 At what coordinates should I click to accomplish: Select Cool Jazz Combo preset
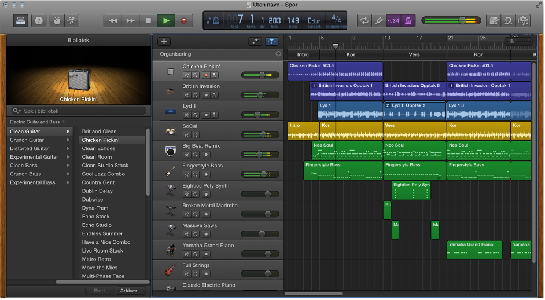click(x=103, y=174)
